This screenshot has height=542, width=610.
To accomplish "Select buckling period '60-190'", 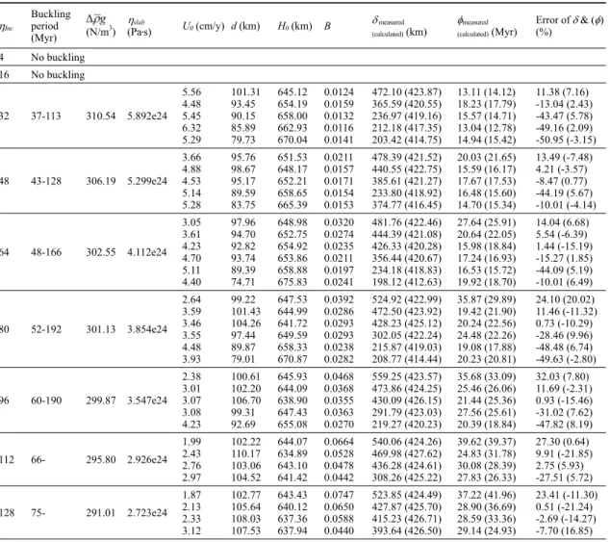I will click(46, 400).
